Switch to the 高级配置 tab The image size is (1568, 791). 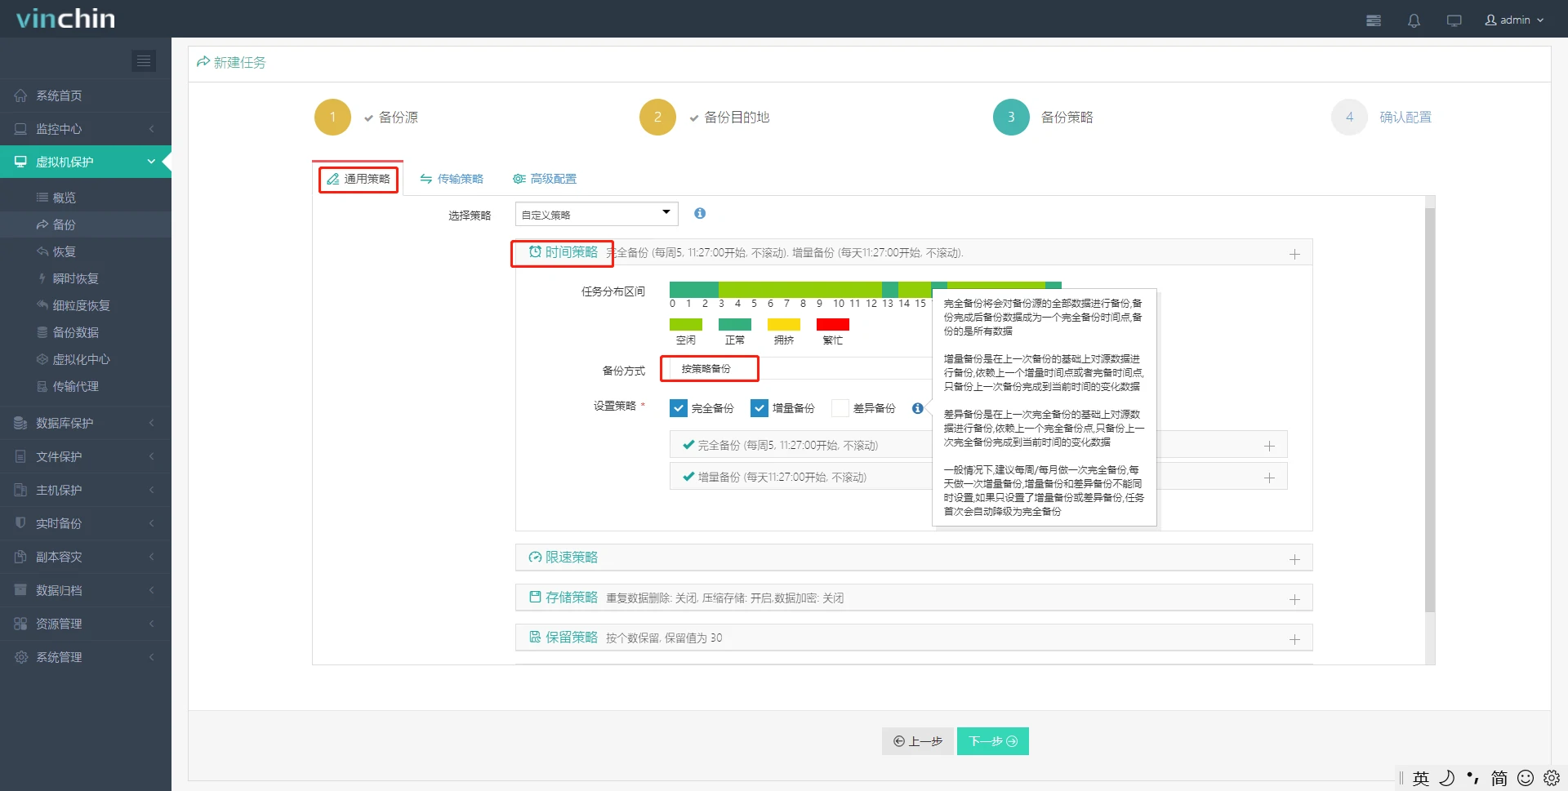pos(545,179)
